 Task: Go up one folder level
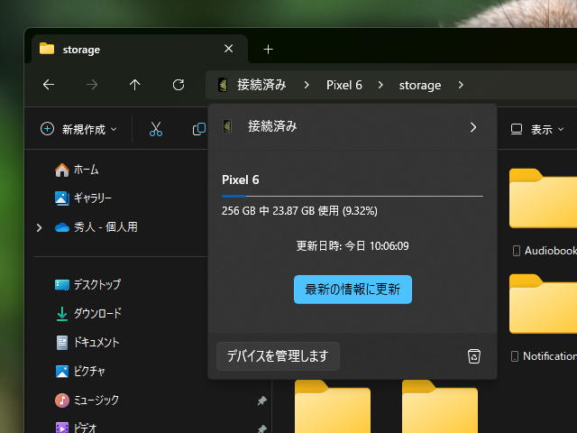tap(134, 85)
